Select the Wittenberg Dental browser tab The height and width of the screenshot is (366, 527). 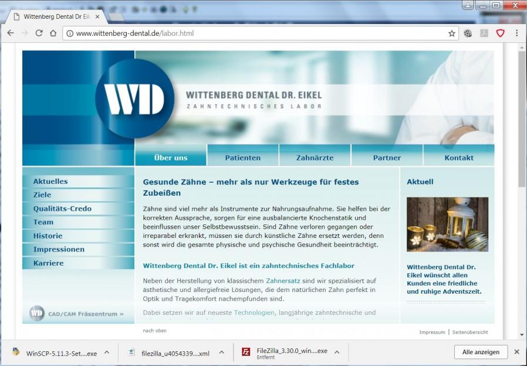click(56, 16)
